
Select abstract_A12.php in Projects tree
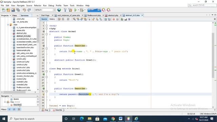click(23, 36)
